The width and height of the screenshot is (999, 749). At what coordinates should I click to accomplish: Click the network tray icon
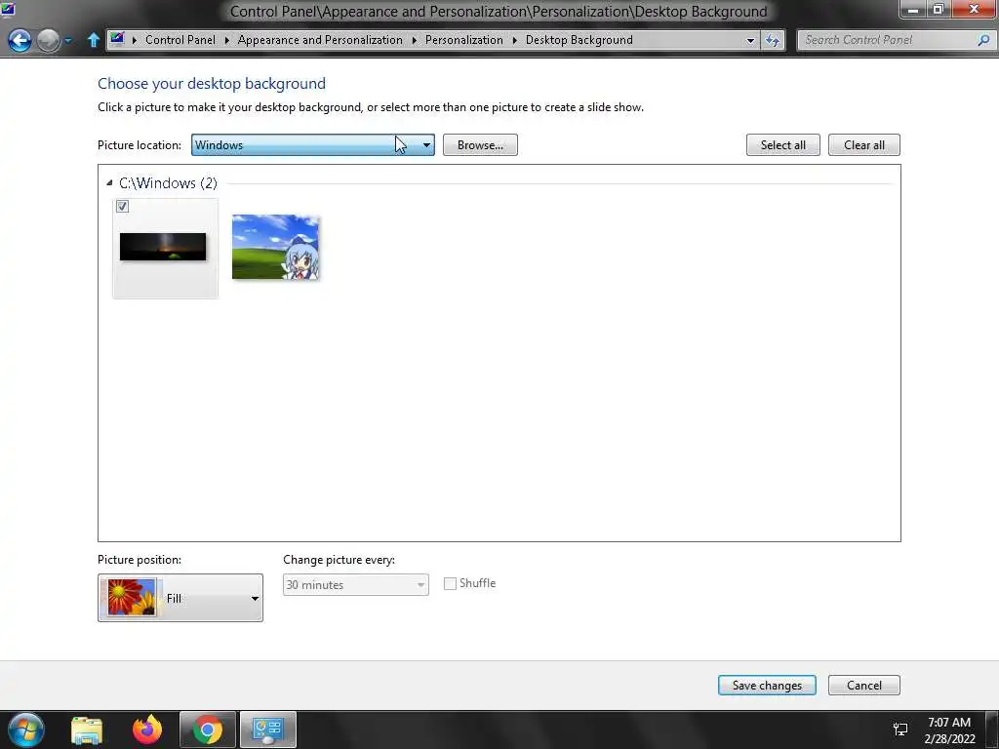point(900,729)
